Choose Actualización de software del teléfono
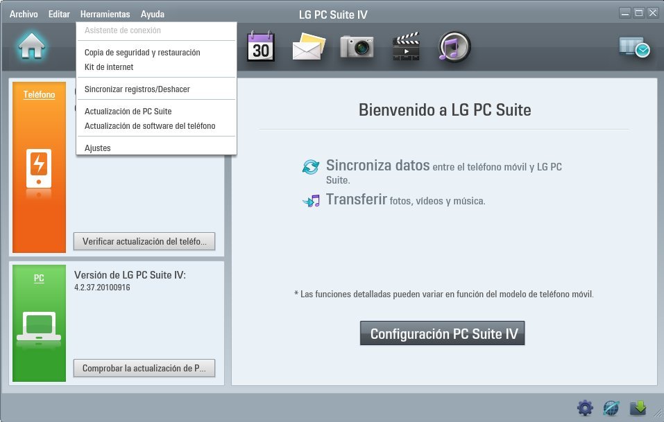Viewport: 664px width, 422px height. (156, 126)
